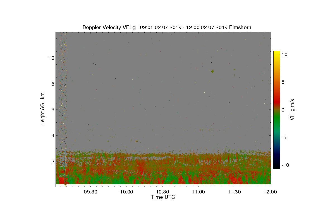The width and height of the screenshot is (335, 223).
Task: Click the 4 km height tick label
Action: (x=52, y=136)
